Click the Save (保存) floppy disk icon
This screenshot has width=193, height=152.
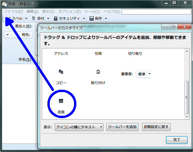(x=91, y=18)
